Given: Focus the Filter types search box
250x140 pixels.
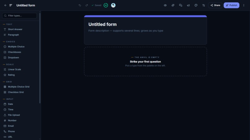Looking at the screenshot, I should pos(20,15).
